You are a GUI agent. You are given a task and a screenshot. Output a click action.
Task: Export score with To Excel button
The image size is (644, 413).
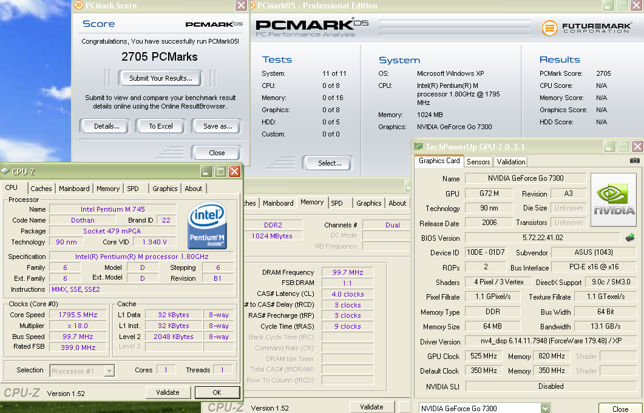pos(161,126)
